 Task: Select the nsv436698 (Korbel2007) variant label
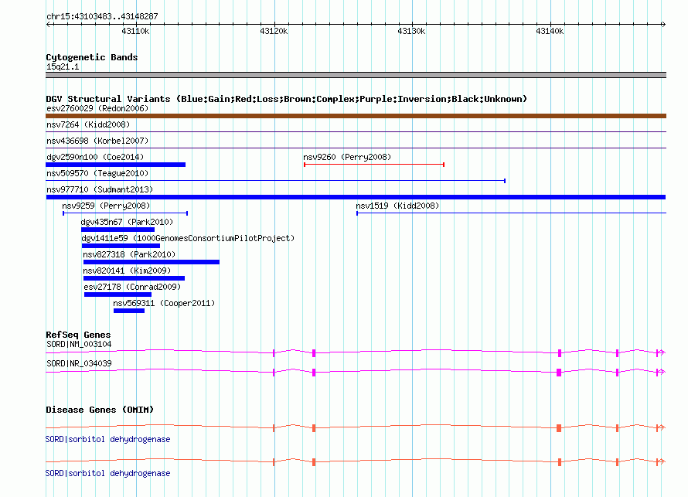coord(97,141)
